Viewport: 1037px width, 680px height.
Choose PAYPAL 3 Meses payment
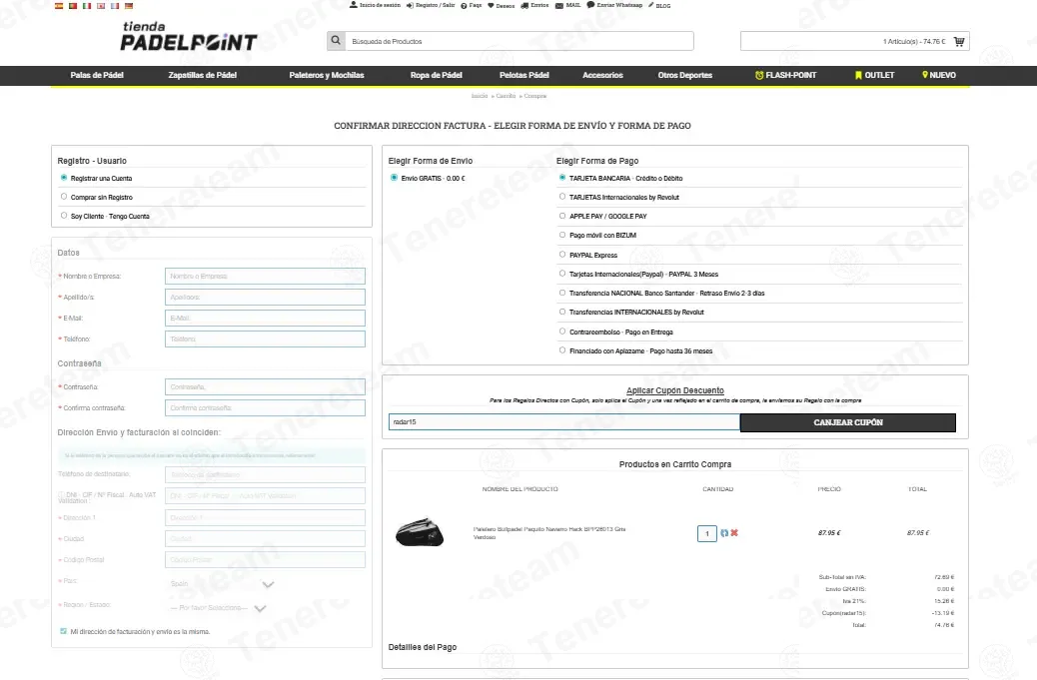[562, 274]
